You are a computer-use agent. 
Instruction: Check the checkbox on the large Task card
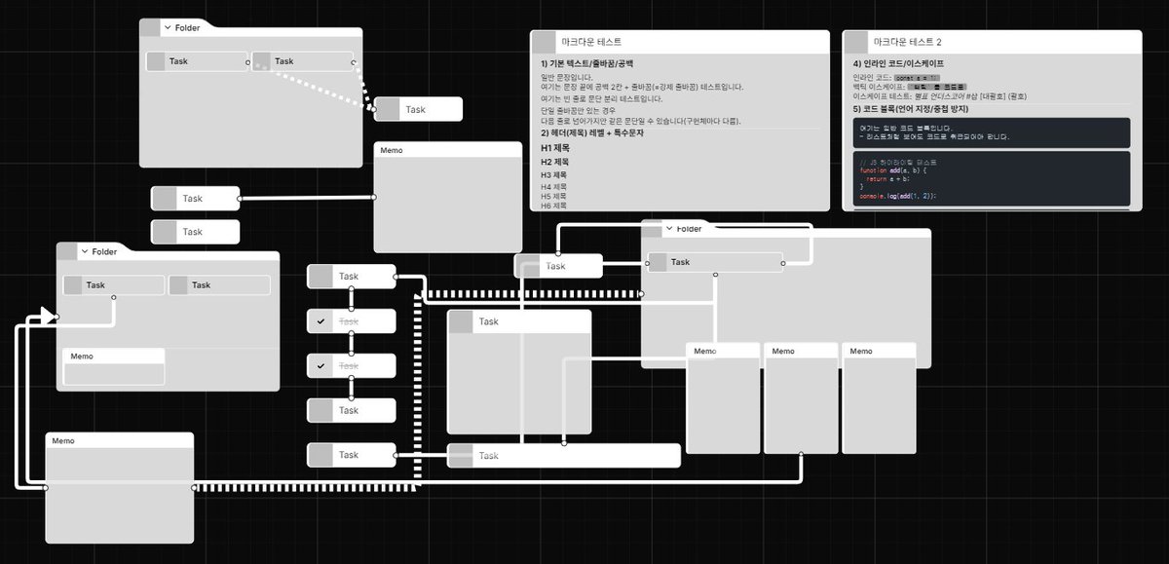pos(461,322)
